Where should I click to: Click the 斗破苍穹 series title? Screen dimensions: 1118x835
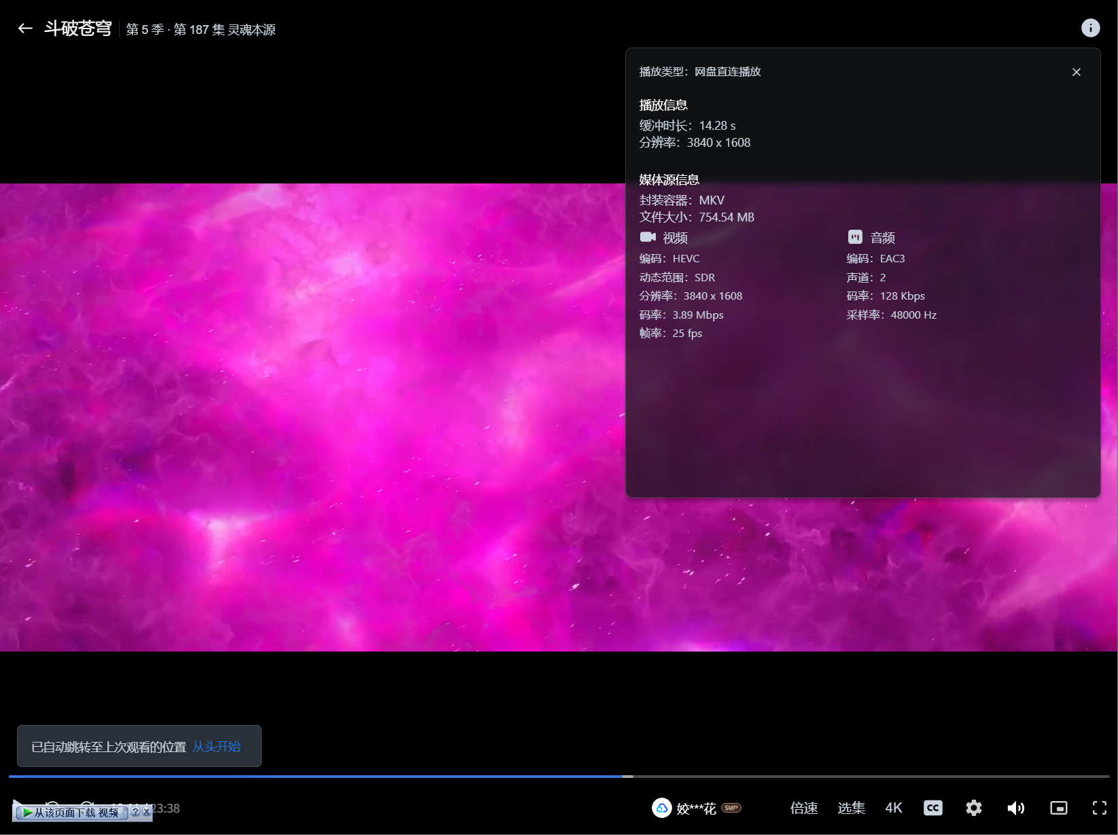(x=78, y=29)
